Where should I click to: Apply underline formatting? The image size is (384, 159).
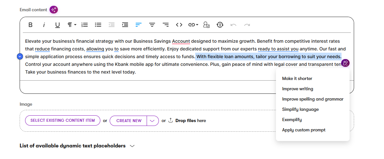coord(58,25)
